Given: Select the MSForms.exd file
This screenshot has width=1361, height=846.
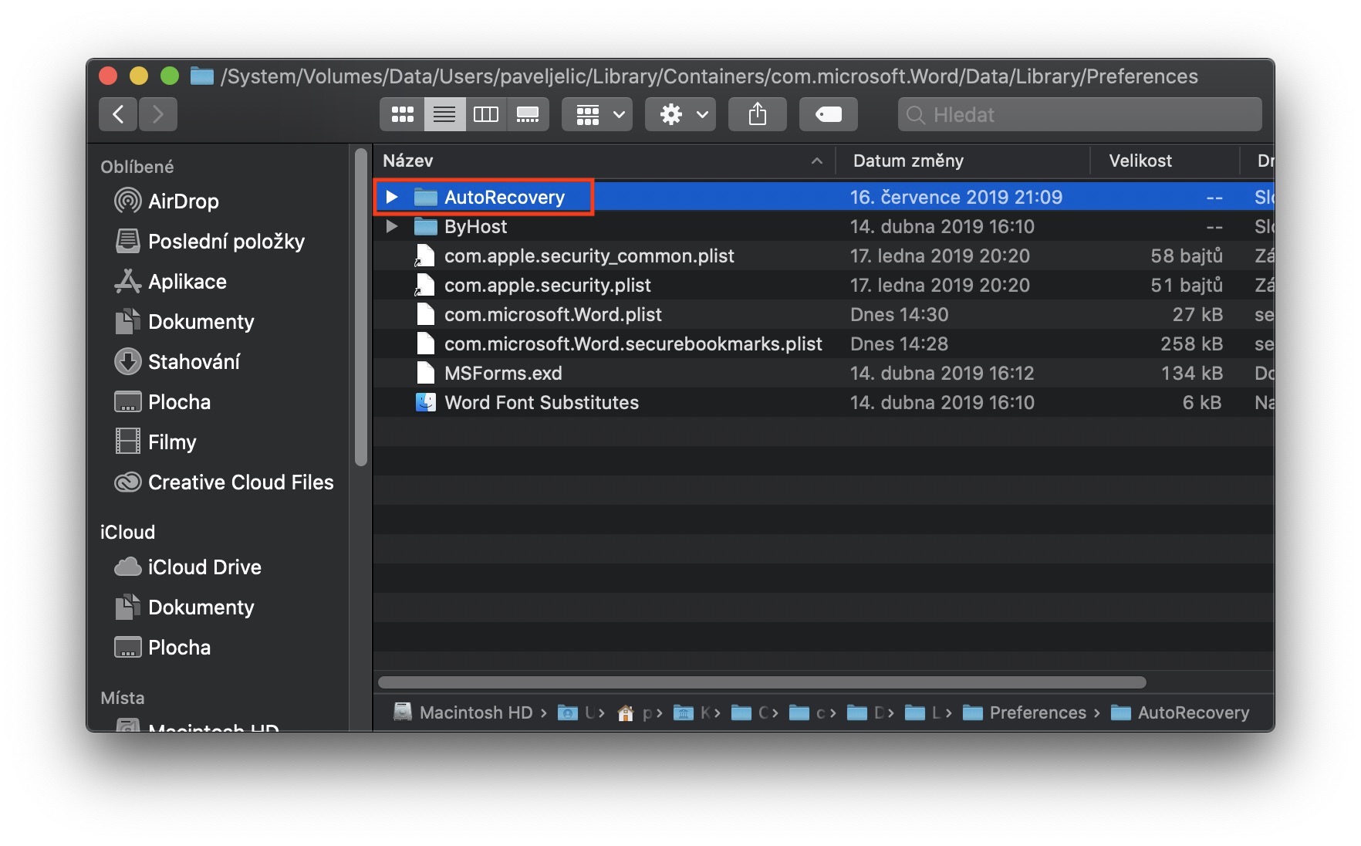Looking at the screenshot, I should click(823, 373).
